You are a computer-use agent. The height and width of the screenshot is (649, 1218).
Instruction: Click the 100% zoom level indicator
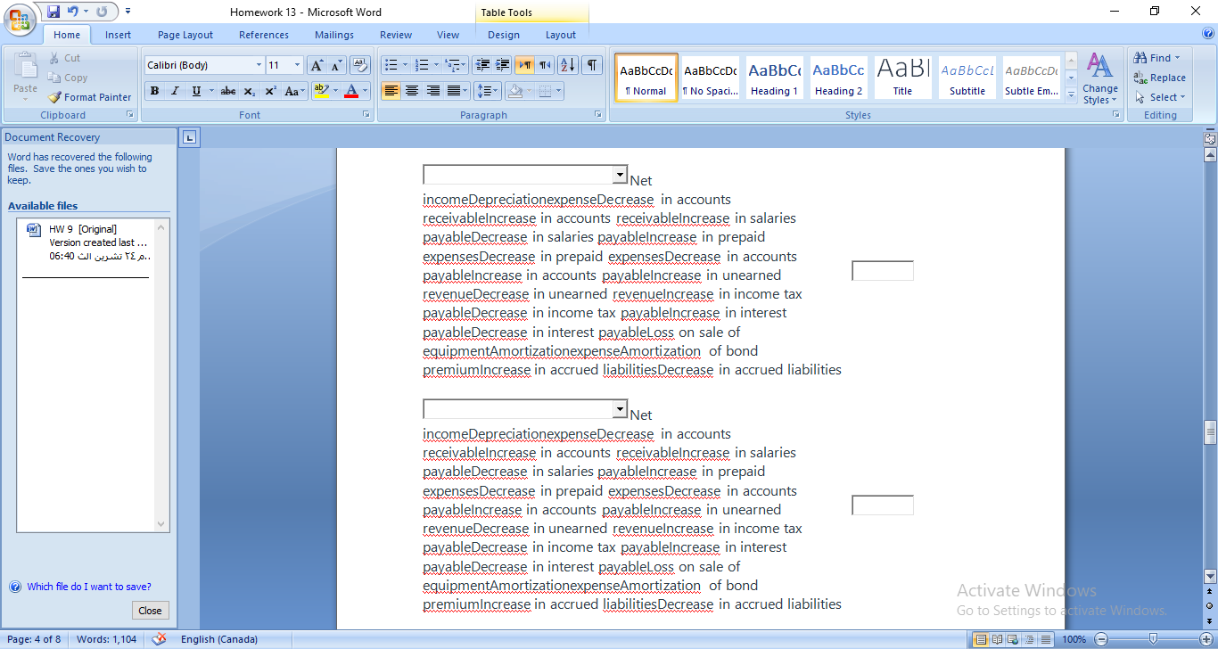point(1074,639)
